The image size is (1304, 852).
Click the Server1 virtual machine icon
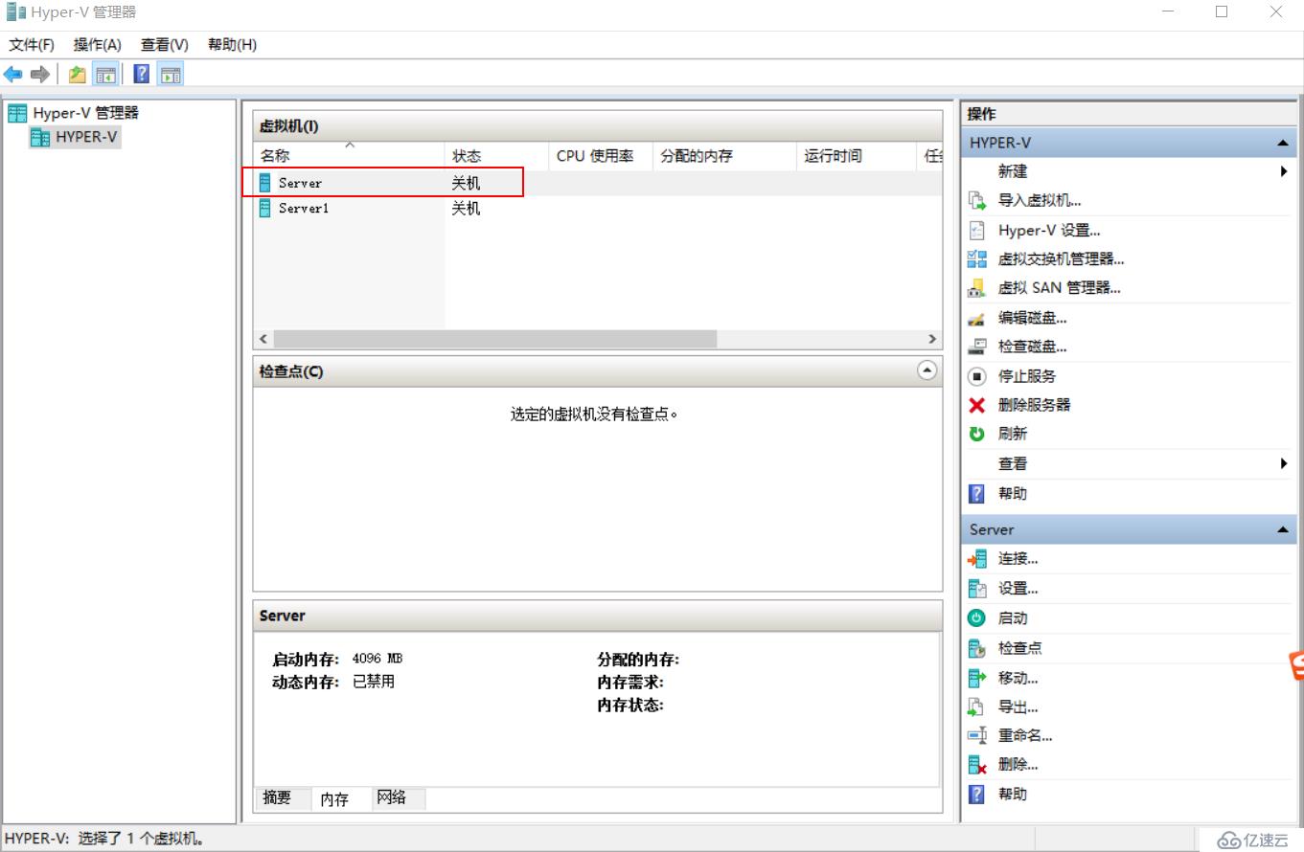coord(265,208)
